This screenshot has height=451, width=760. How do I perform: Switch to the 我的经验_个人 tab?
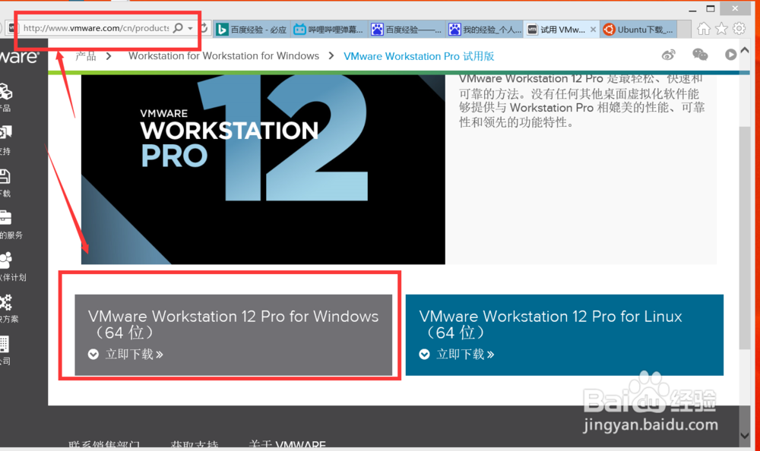coord(484,30)
